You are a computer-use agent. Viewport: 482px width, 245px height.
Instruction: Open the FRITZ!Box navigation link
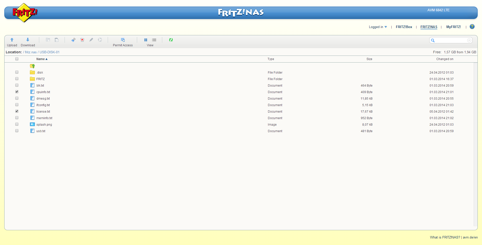(x=404, y=27)
